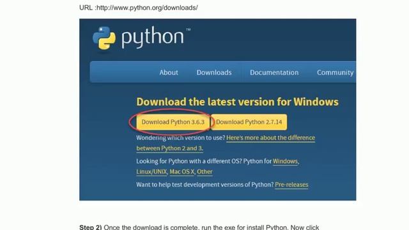Image resolution: width=409 pixels, height=230 pixels.
Task: Click the Download Python 3.6.3 button
Action: (173, 122)
